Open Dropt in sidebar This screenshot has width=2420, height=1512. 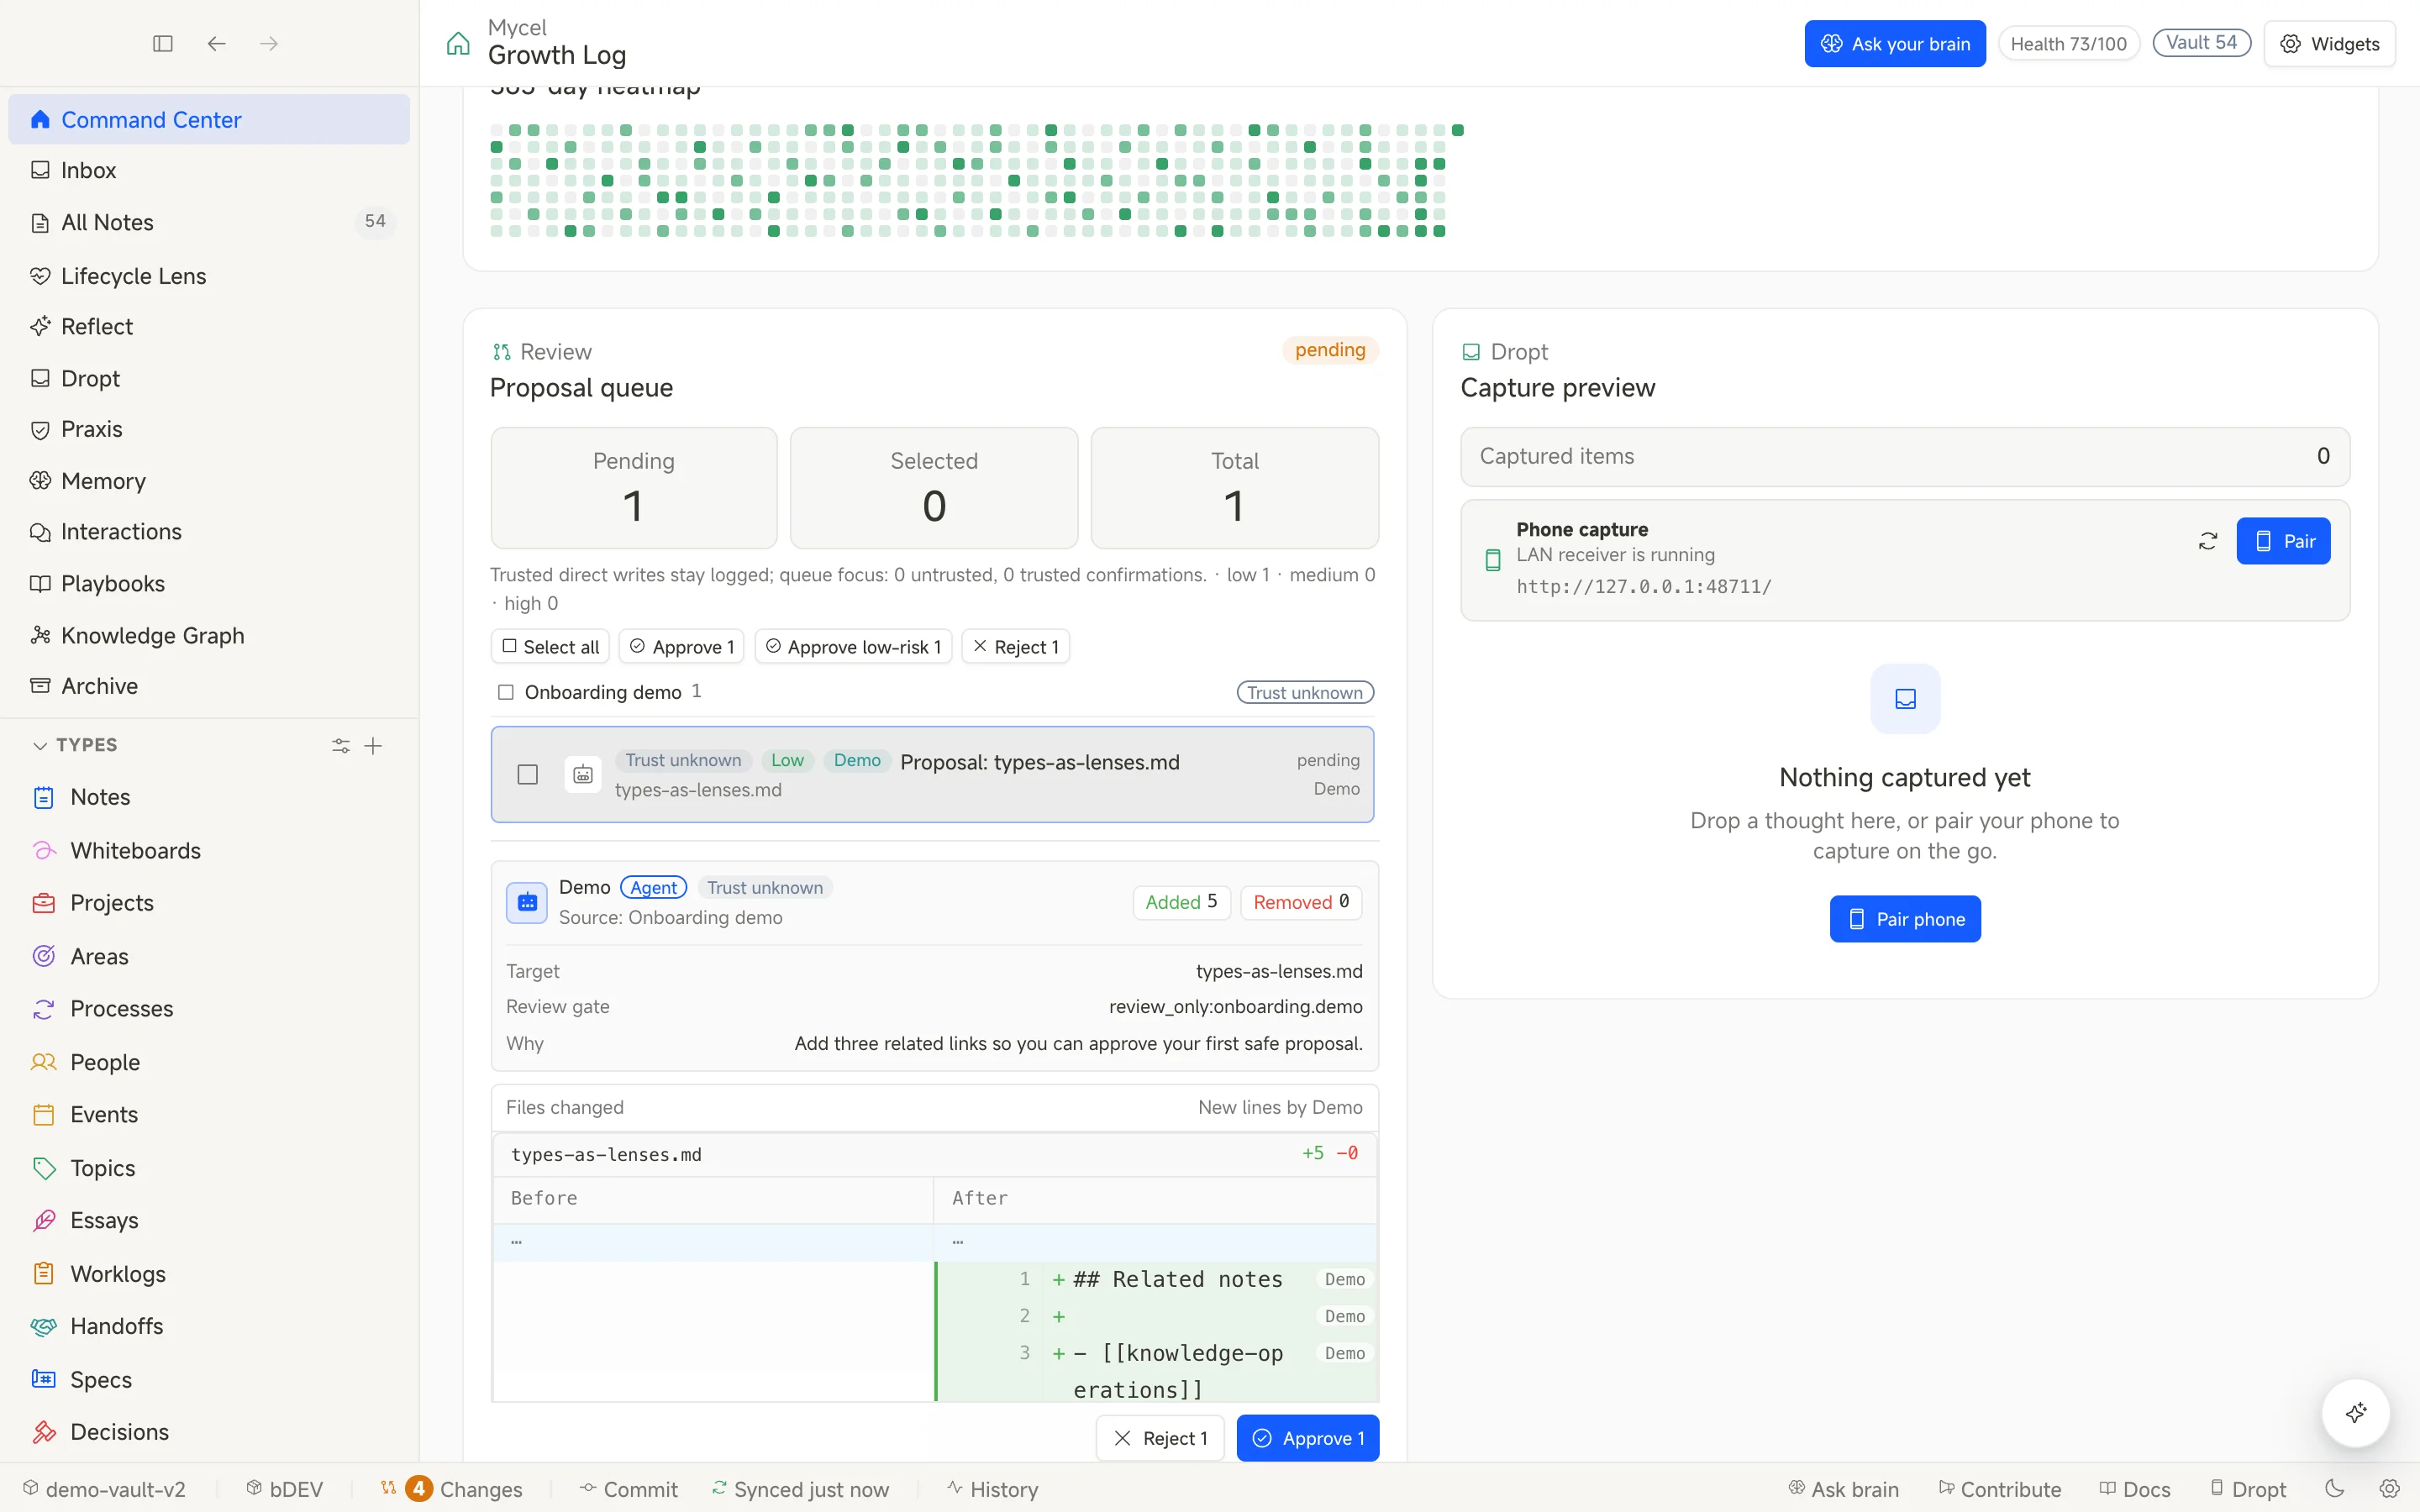tap(209, 378)
